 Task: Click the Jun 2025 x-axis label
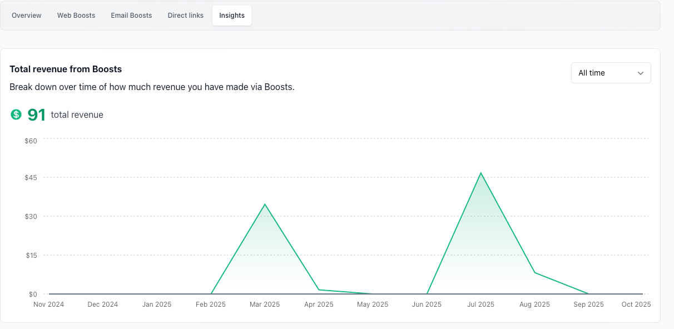point(427,305)
